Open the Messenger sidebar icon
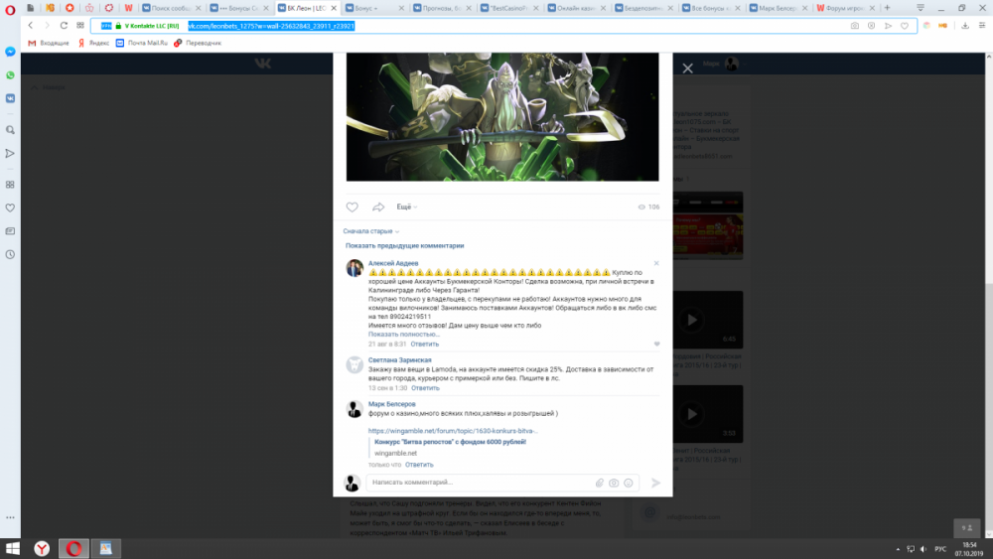 10,52
